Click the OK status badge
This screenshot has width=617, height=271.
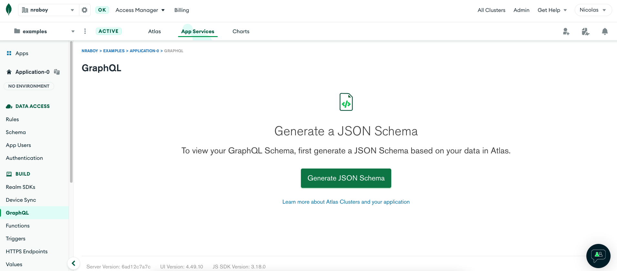pos(102,10)
